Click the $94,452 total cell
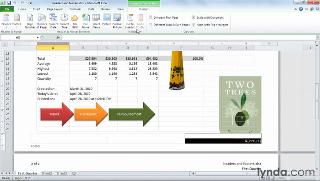 coord(148,59)
